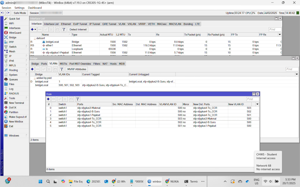Expand the Routing submenu
The image size is (300, 187).
[x=27, y=70]
